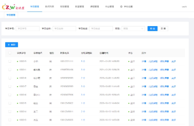
Task: Open 教室管理 in the top navigation
Action: tap(79, 7)
